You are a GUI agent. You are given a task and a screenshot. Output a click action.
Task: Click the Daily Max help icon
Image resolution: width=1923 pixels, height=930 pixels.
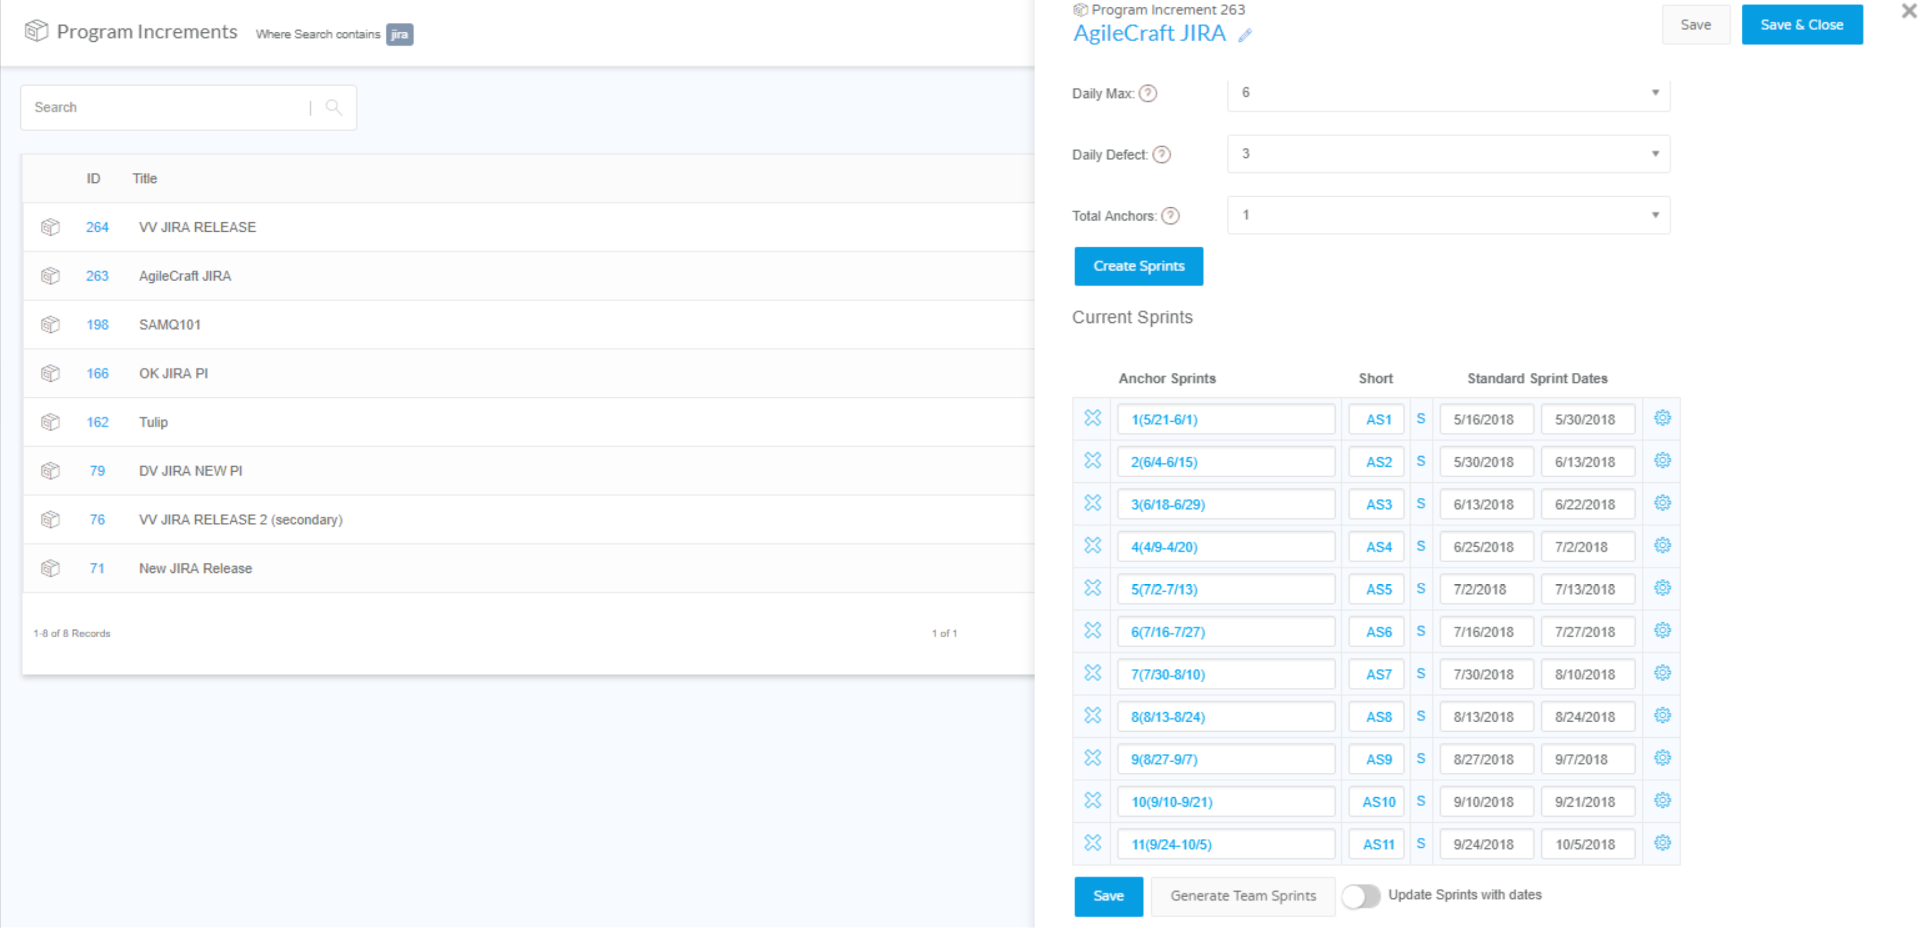point(1148,93)
